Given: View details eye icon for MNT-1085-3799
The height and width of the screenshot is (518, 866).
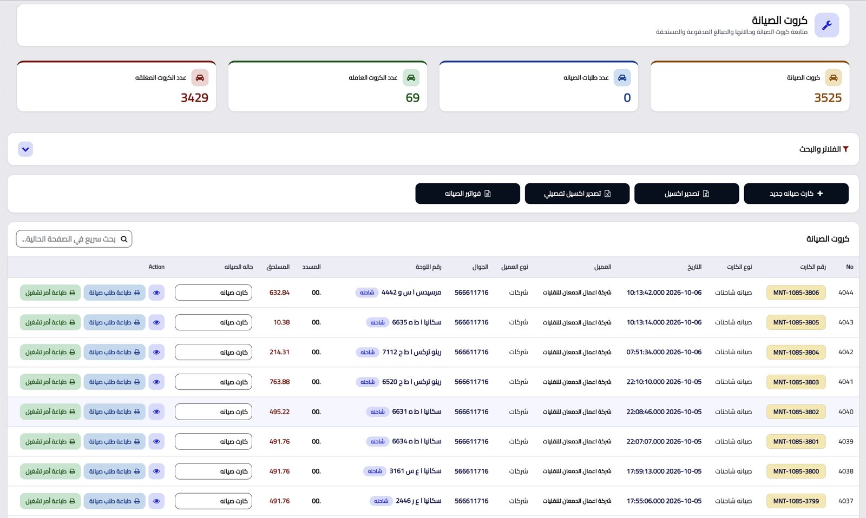Looking at the screenshot, I should click(156, 501).
